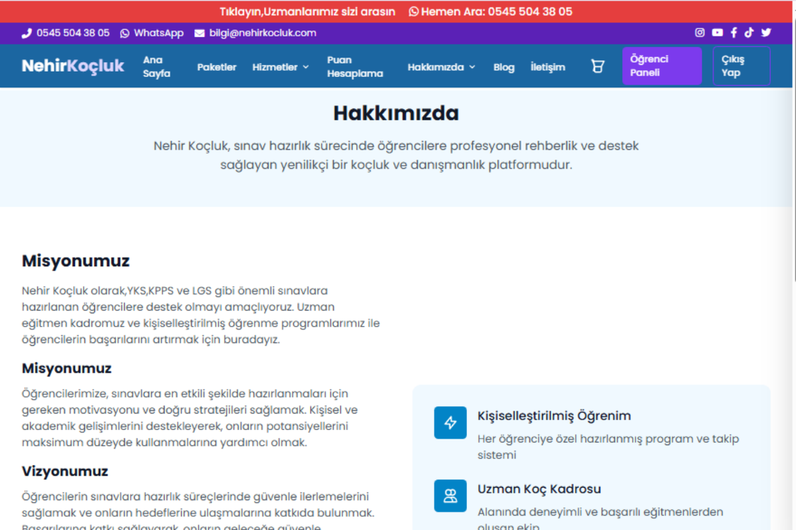The image size is (796, 530).
Task: Open the shopping cart icon
Action: click(x=598, y=66)
